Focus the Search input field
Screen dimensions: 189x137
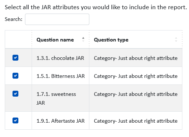coord(57,19)
